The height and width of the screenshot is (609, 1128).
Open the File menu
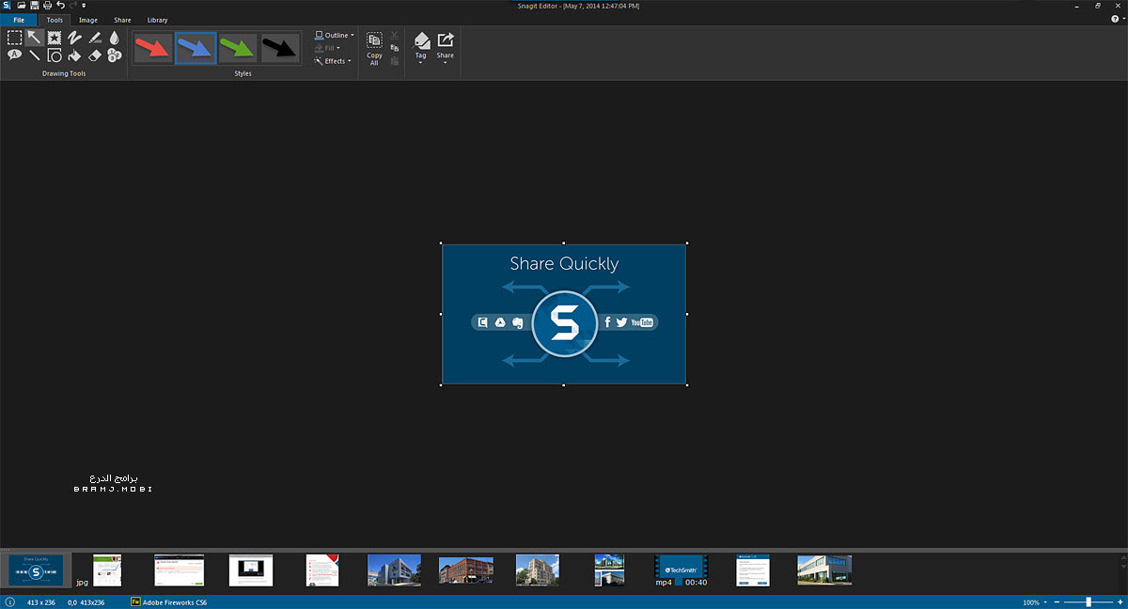click(18, 19)
